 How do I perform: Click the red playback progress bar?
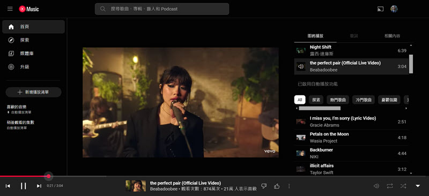[24, 176]
